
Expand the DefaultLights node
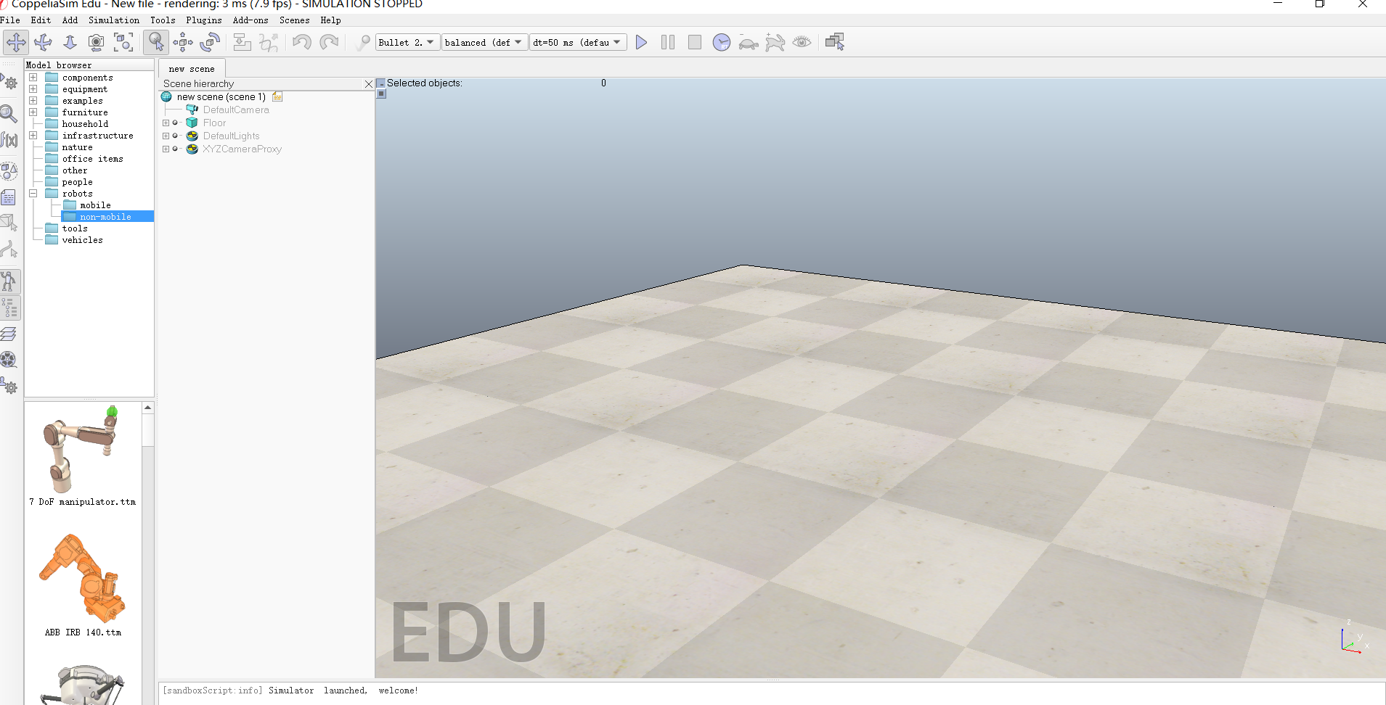(x=166, y=136)
